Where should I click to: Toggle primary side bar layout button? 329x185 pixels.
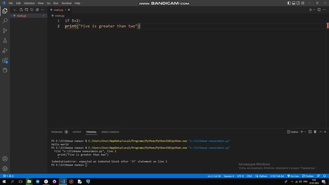pos(289,3)
